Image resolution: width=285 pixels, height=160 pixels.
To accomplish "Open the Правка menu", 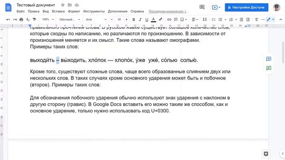I will click(33, 11).
